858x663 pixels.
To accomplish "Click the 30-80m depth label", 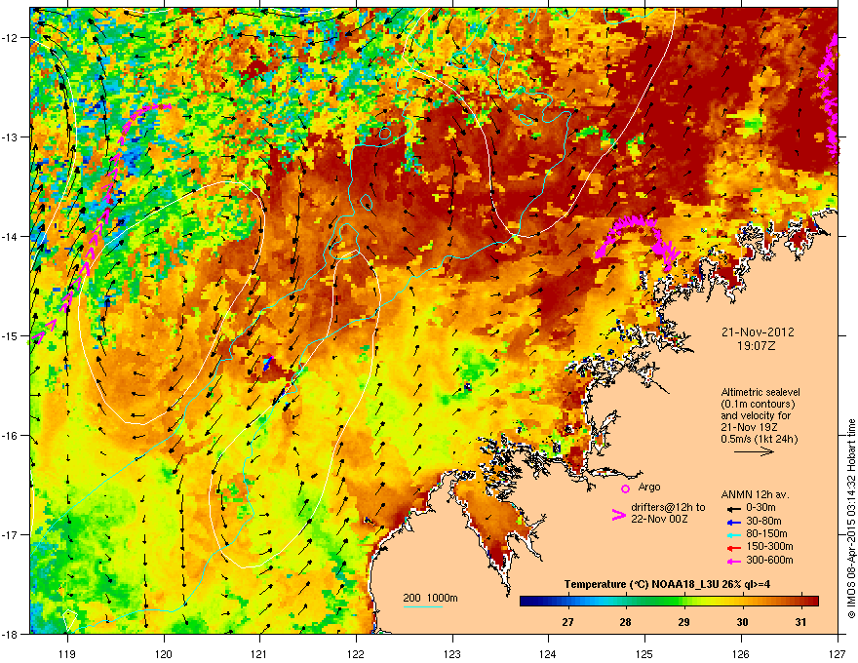I will click(x=763, y=521).
